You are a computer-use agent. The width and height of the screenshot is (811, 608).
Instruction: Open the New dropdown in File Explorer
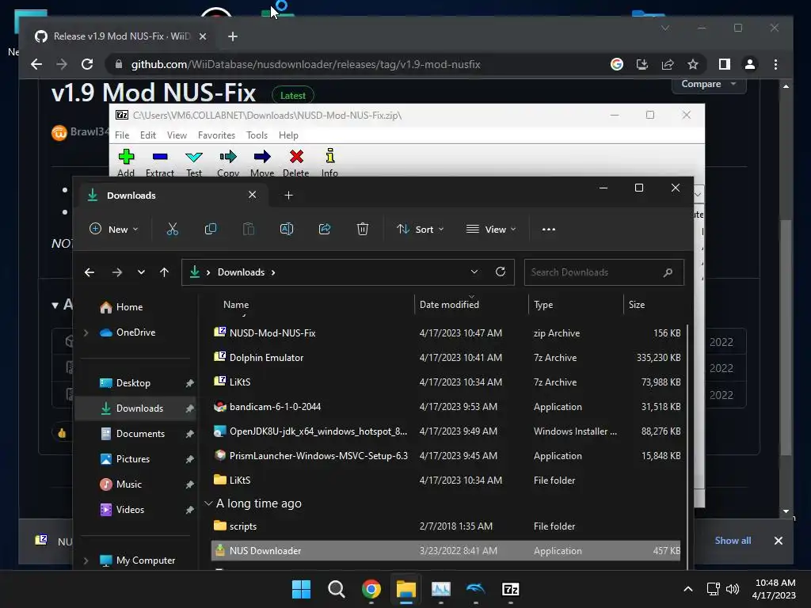[x=114, y=229]
